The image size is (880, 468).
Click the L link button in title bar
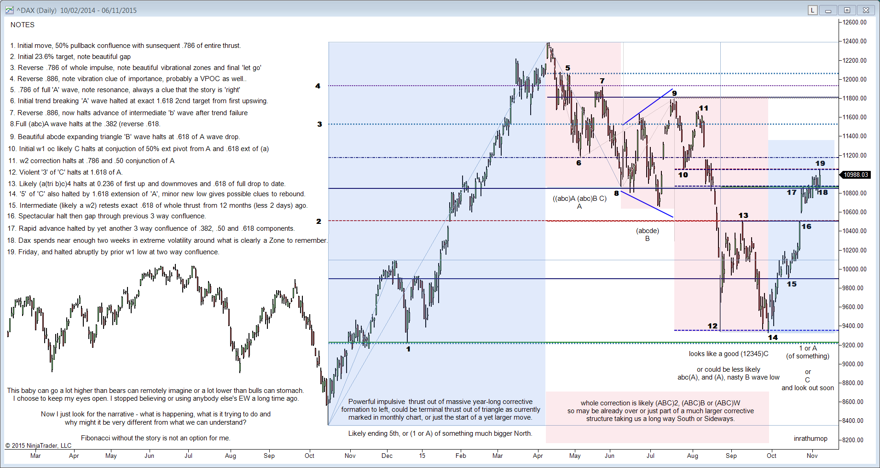(813, 10)
